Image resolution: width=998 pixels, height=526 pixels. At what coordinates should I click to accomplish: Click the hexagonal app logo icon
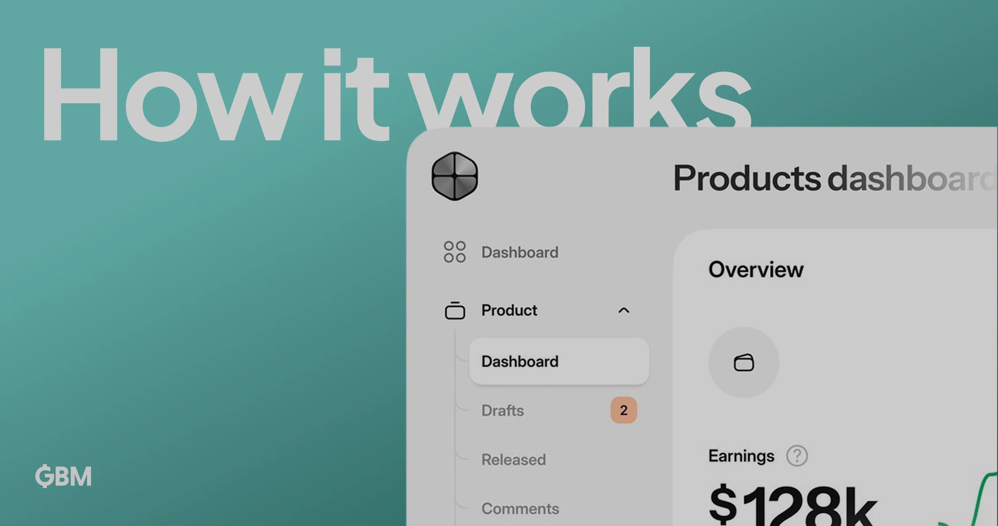[x=454, y=176]
